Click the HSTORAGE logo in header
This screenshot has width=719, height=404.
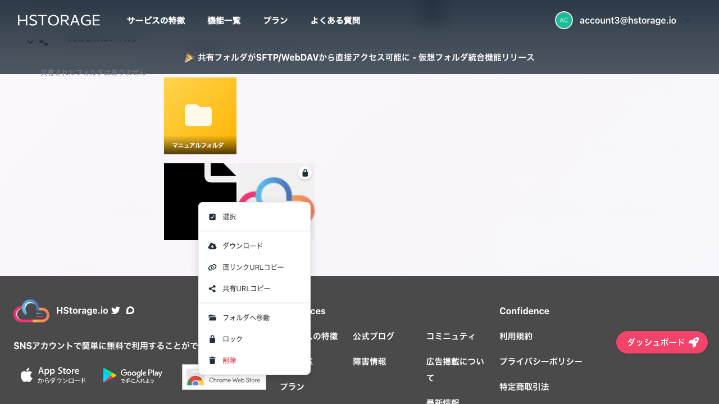pos(59,20)
